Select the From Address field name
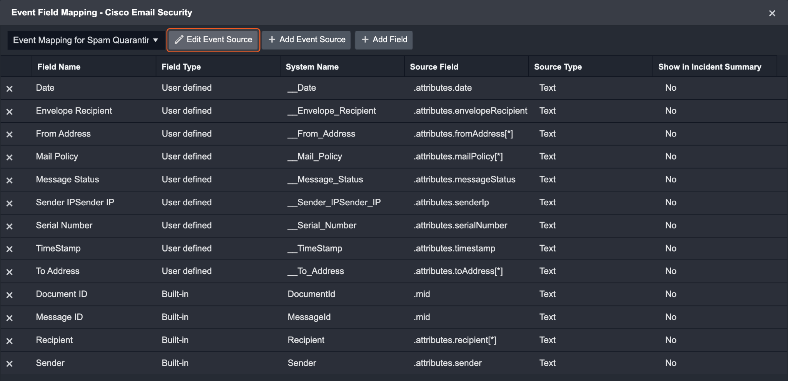 pos(63,134)
